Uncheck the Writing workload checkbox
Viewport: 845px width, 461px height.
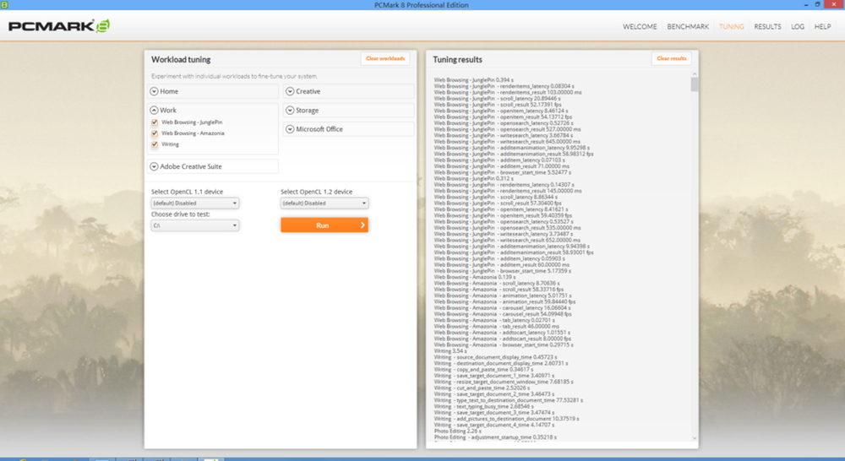[155, 144]
